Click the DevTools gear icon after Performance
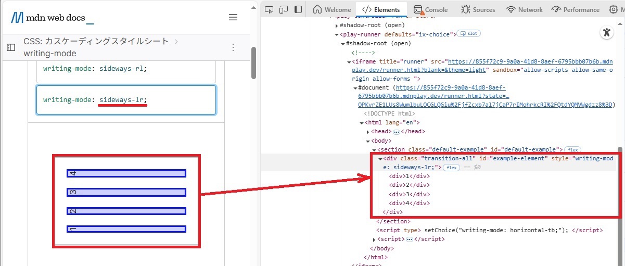 click(x=613, y=9)
